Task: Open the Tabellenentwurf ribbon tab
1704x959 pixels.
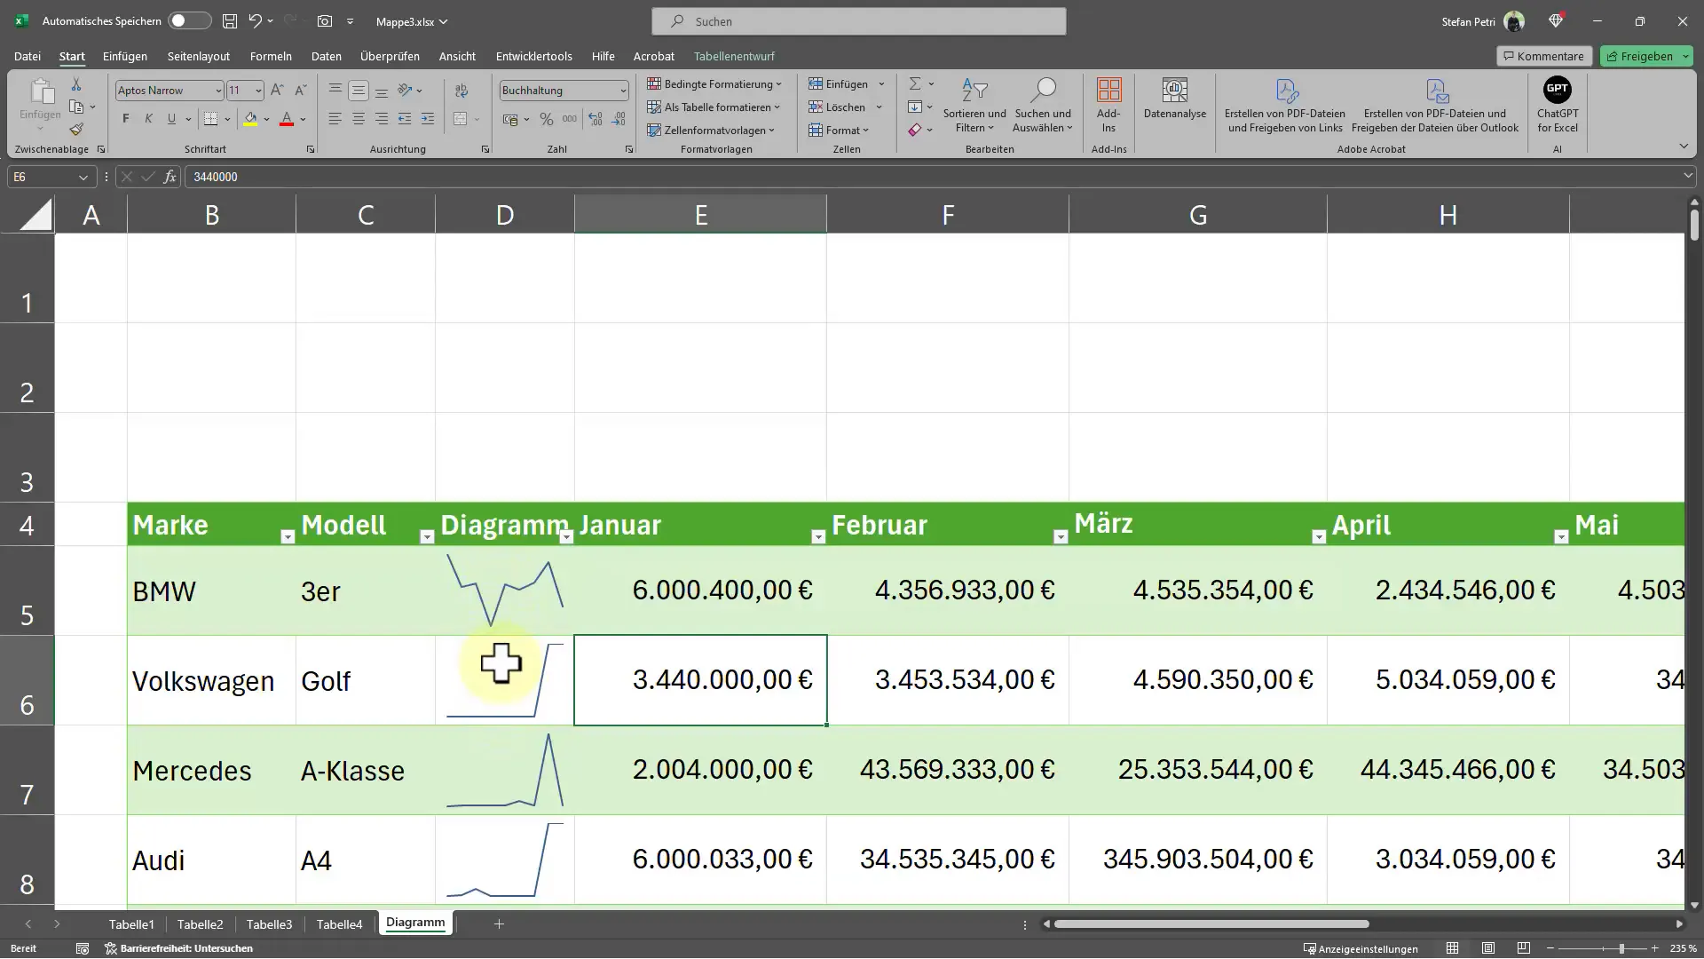Action: tap(734, 56)
